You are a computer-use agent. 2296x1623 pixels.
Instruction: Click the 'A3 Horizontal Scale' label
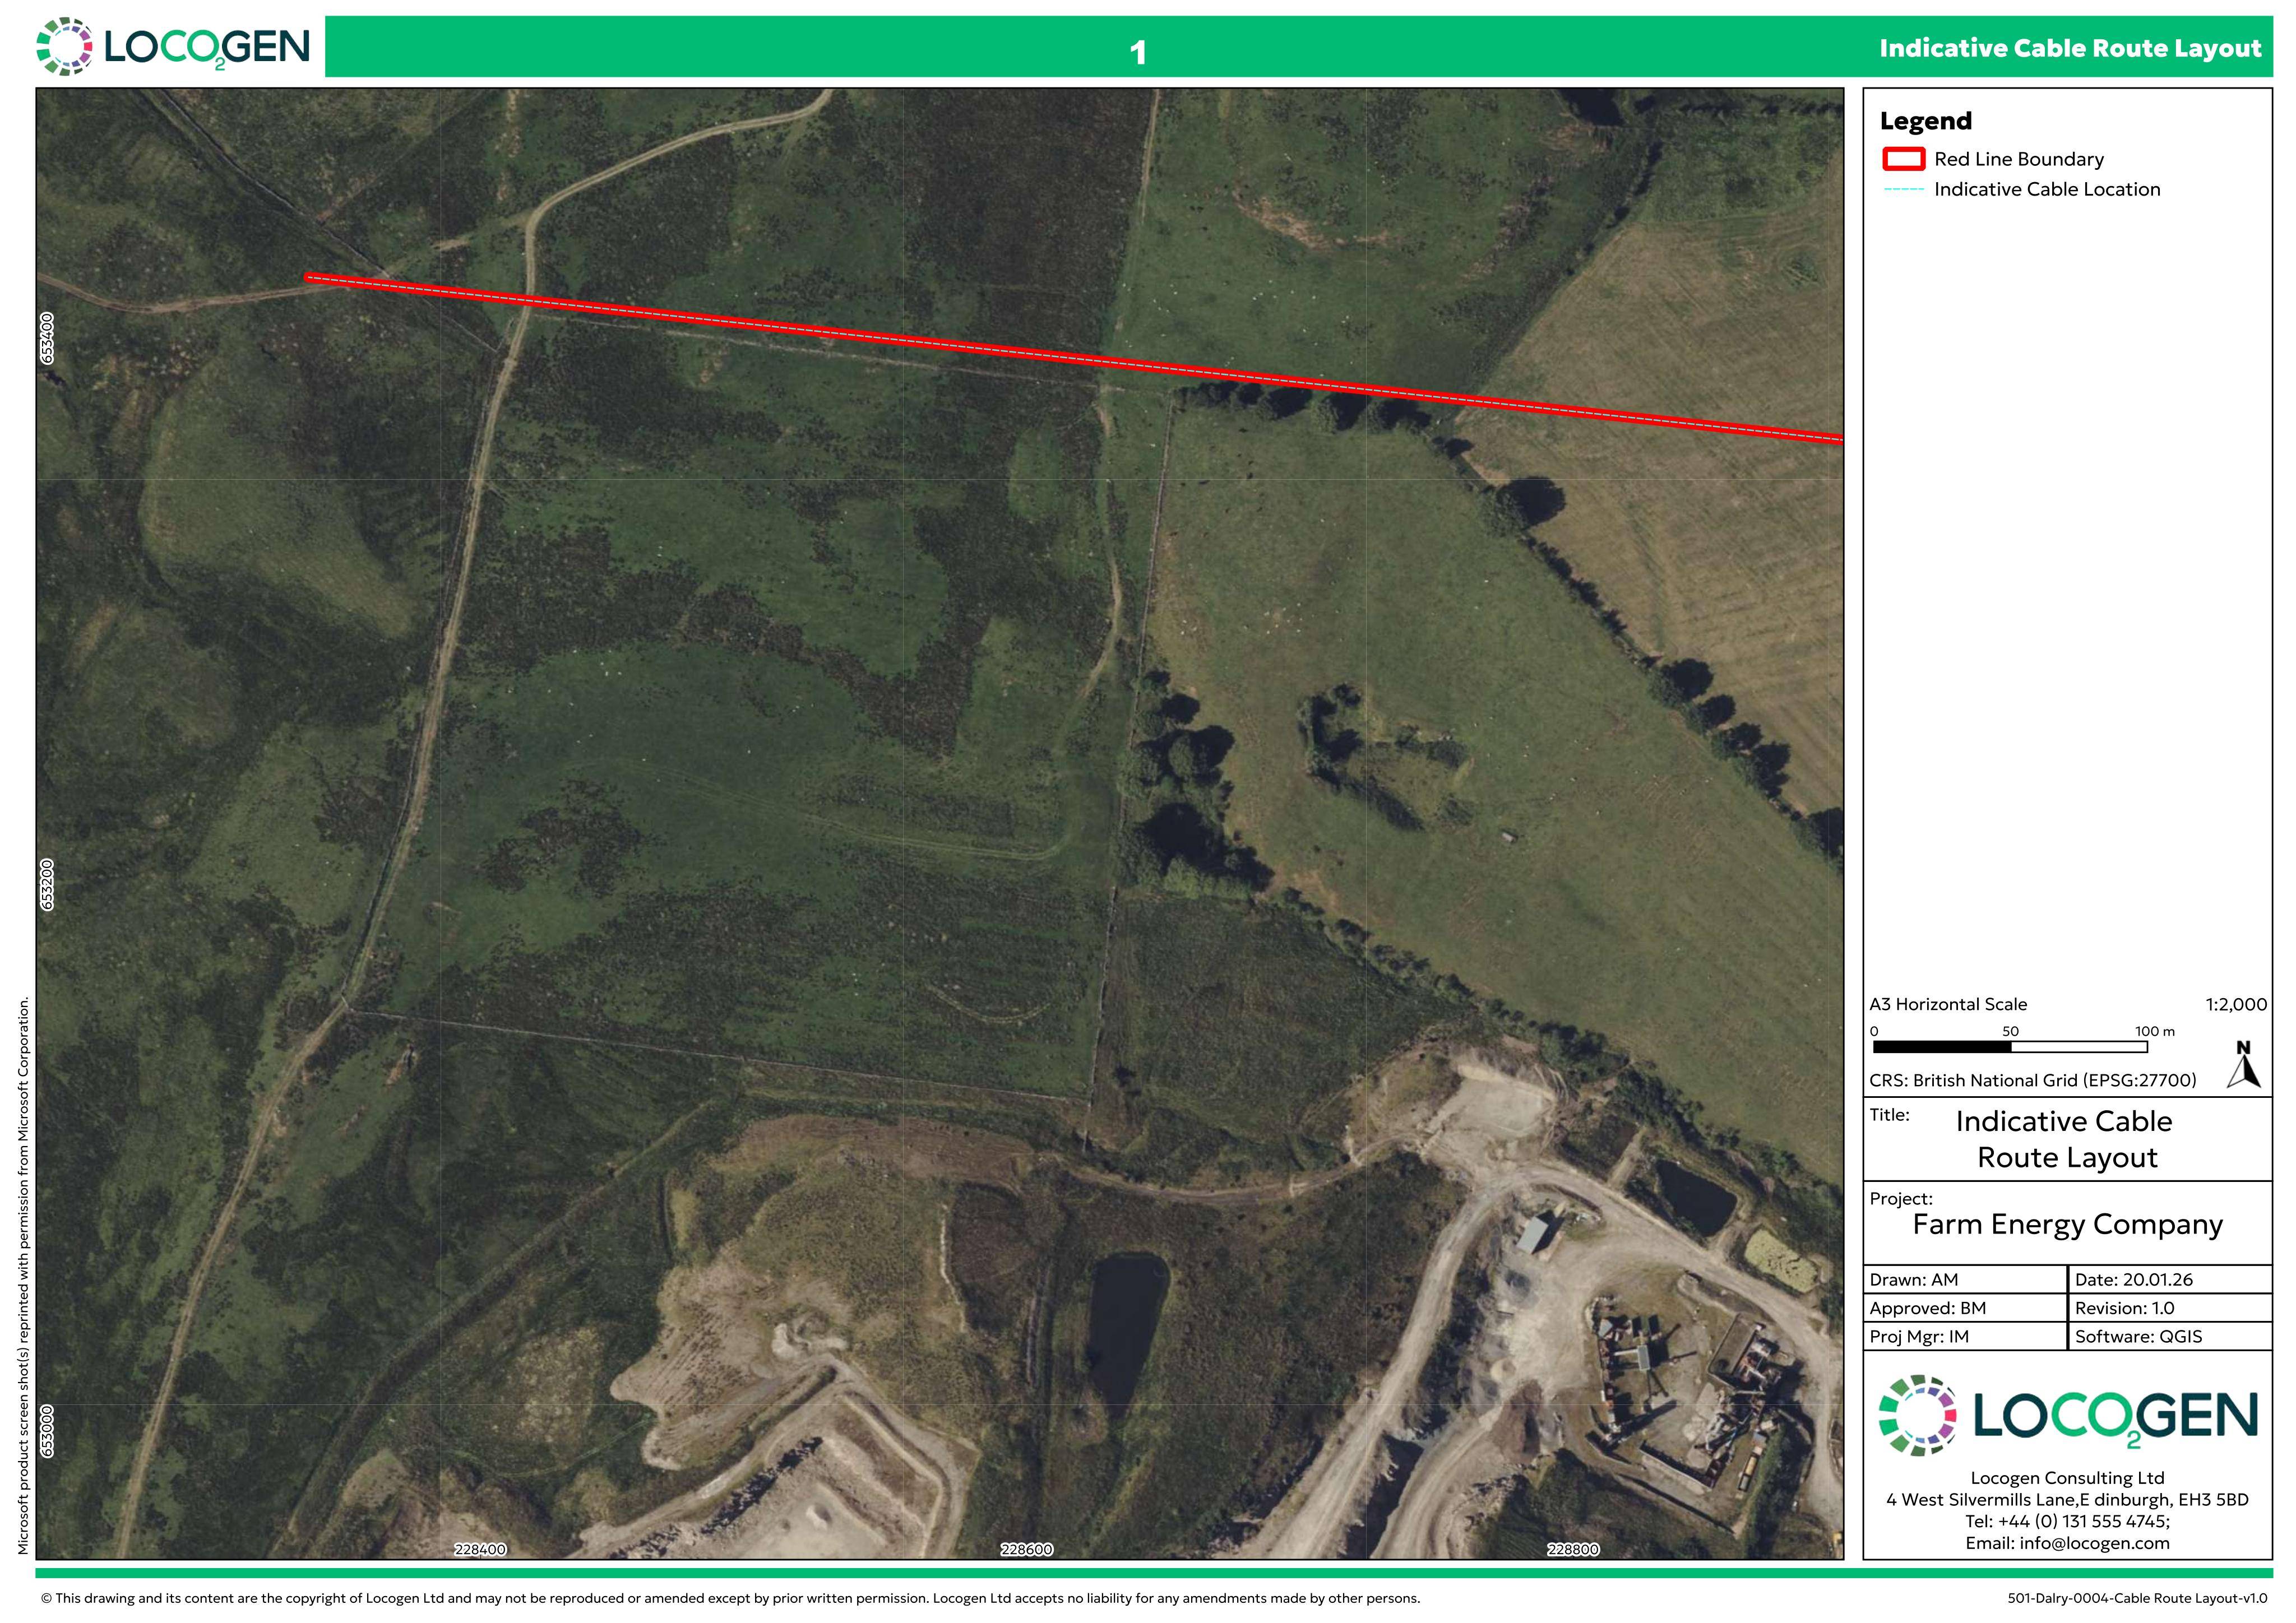(1947, 1004)
